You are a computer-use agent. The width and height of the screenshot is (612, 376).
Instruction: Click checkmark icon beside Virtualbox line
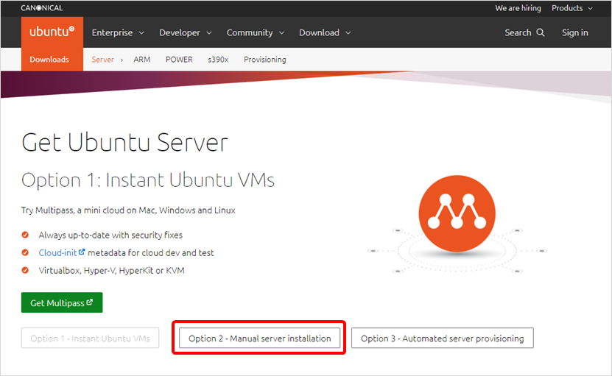(25, 270)
